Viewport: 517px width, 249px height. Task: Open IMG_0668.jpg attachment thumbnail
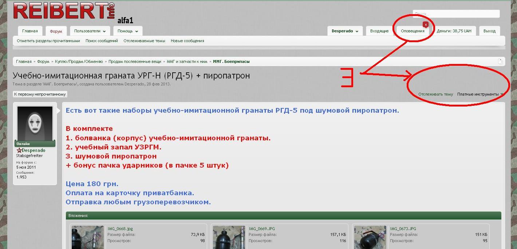[87, 237]
